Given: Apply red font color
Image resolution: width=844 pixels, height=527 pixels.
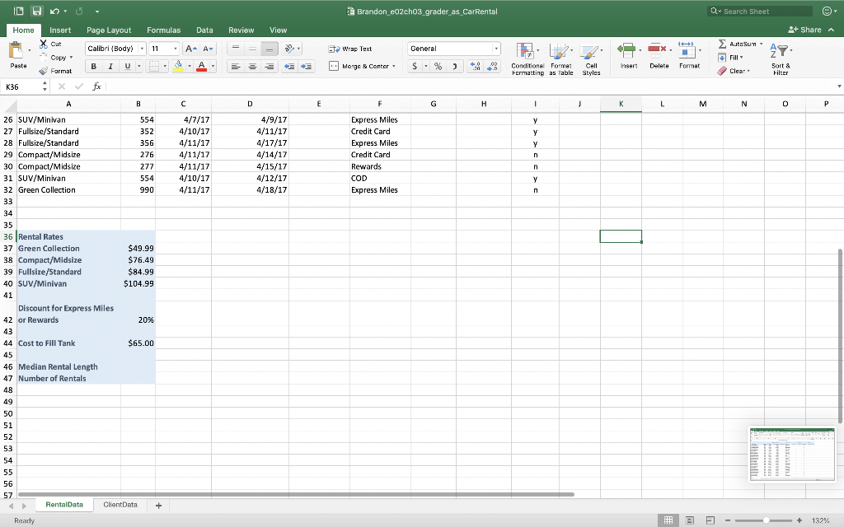Looking at the screenshot, I should [x=202, y=66].
